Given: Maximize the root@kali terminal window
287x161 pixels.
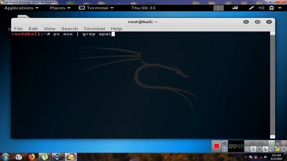Looking at the screenshot, I should click(x=257, y=22).
